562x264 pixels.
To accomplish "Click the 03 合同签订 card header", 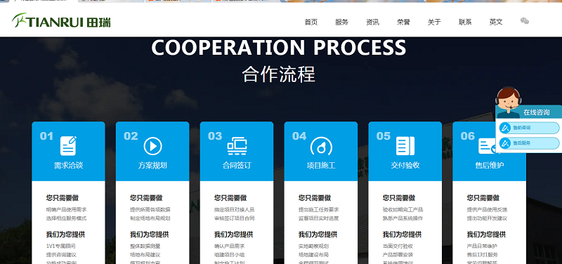I will 237,151.
